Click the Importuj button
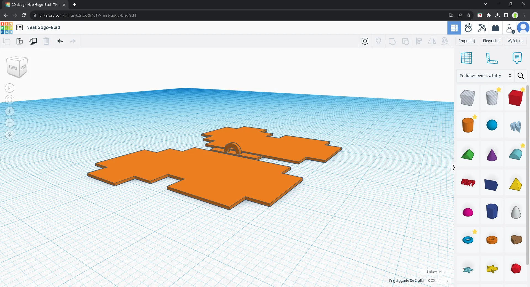 [x=467, y=41]
